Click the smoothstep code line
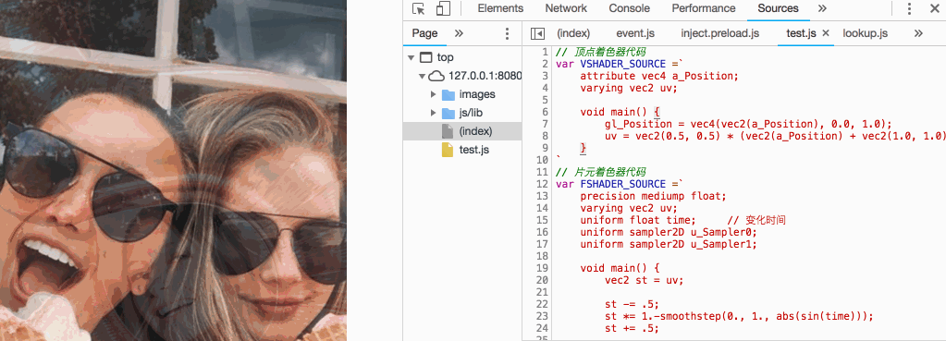946x341 pixels. pyautogui.click(x=739, y=316)
